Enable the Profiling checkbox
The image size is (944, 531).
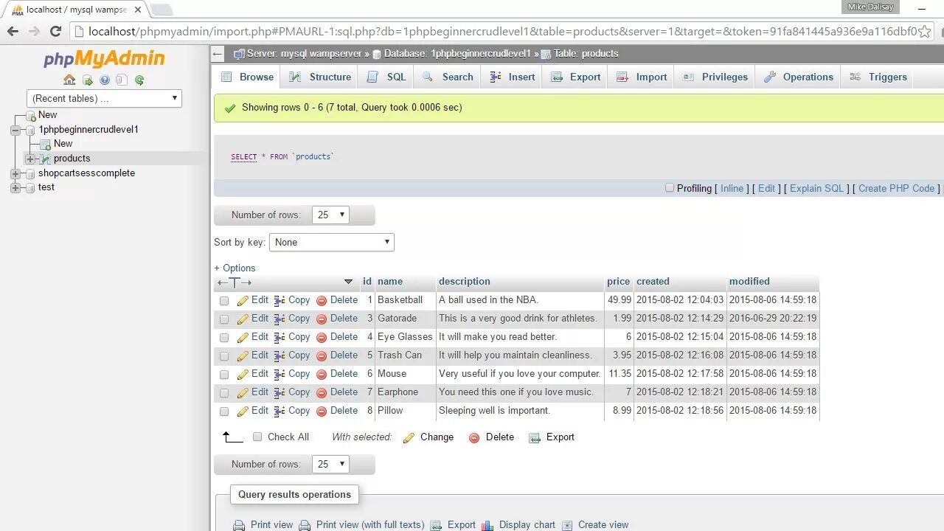click(x=670, y=188)
